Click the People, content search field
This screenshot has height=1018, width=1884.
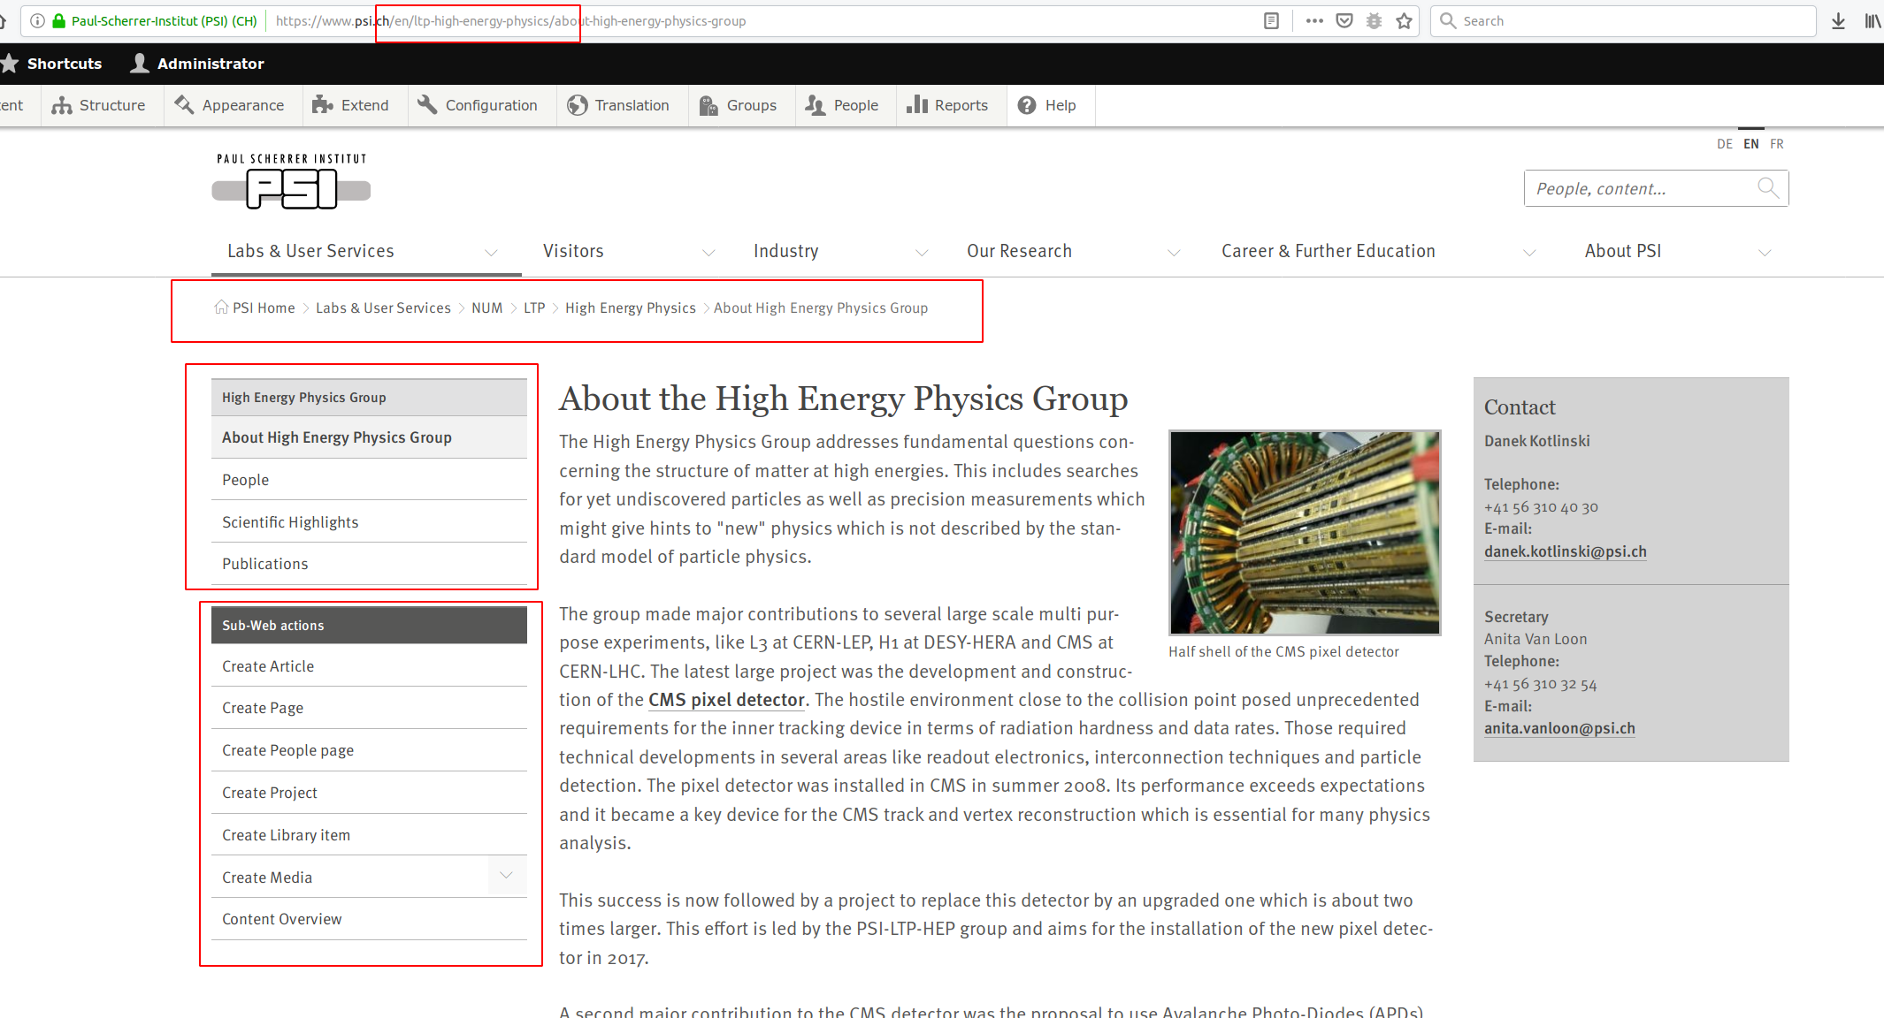pyautogui.click(x=1636, y=188)
